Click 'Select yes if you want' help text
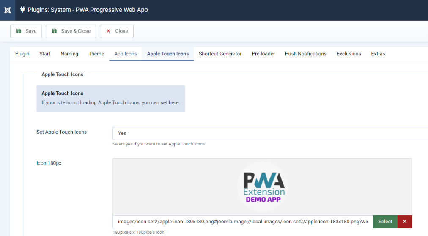The image size is (428, 236). point(159,144)
